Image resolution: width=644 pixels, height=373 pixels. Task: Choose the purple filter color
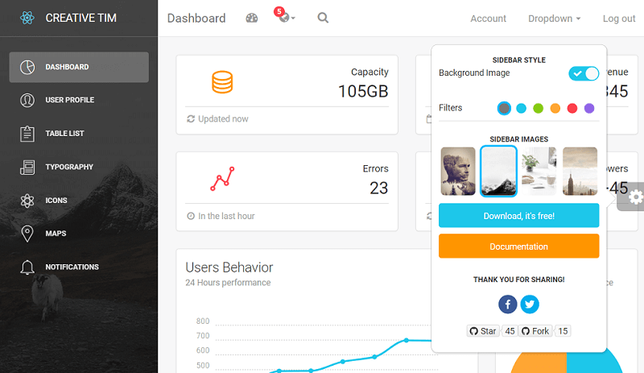[x=589, y=108]
